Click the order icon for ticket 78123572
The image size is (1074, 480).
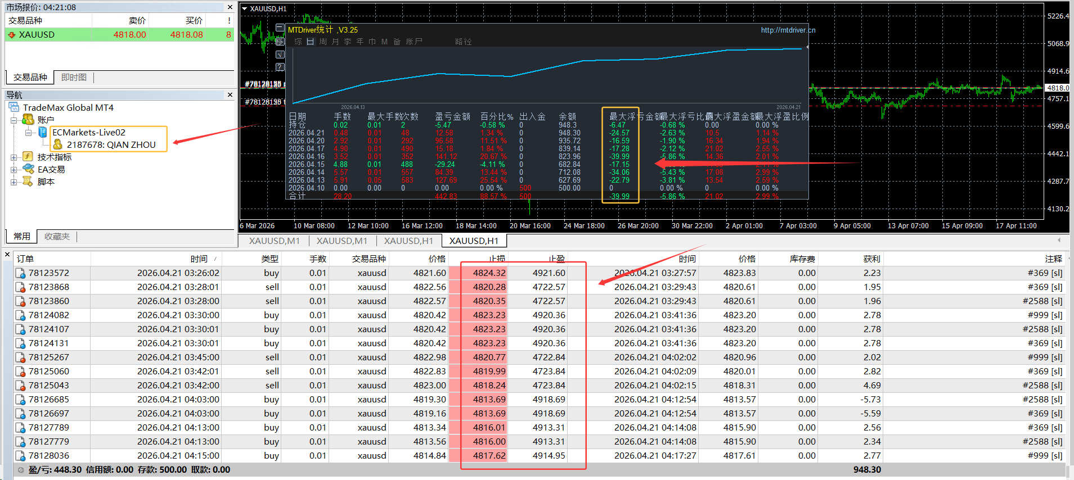pos(20,273)
